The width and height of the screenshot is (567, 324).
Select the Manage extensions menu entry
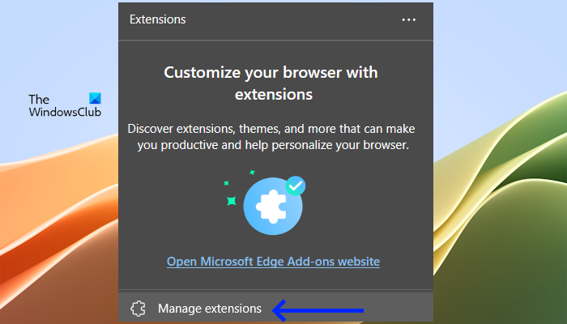pyautogui.click(x=210, y=309)
